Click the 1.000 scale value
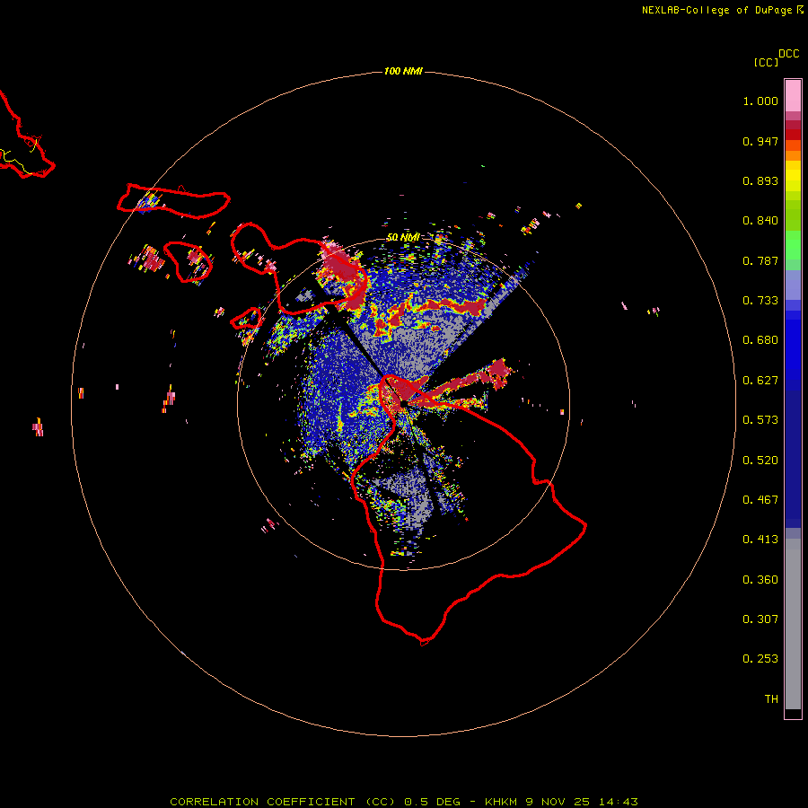The height and width of the screenshot is (808, 808). (x=760, y=101)
